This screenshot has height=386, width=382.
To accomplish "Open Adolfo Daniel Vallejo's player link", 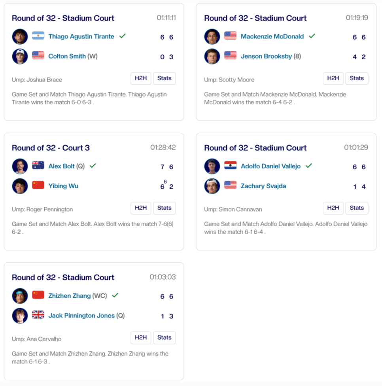I will click(270, 166).
